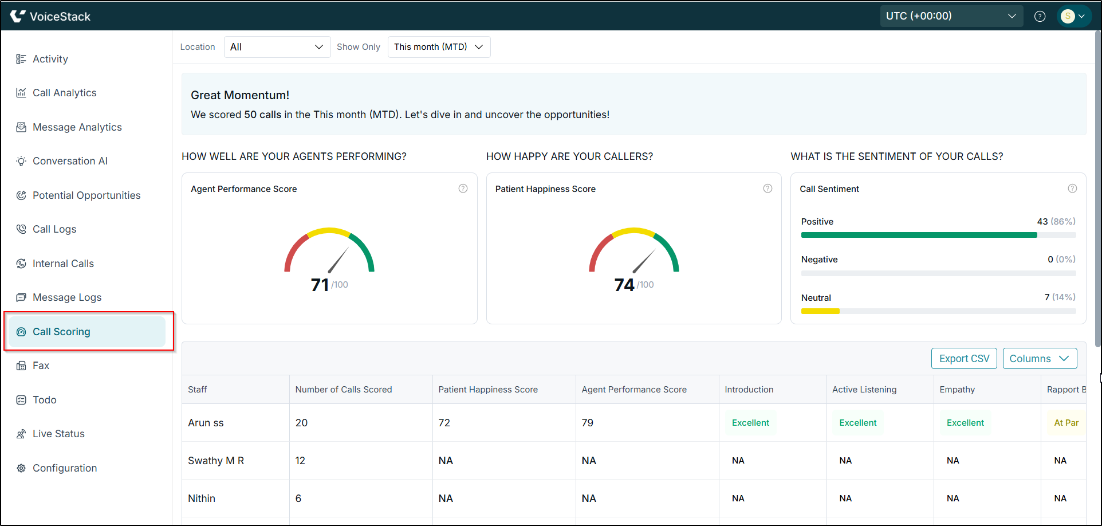This screenshot has width=1102, height=526.
Task: Select the Conversation AI icon
Action: [21, 160]
